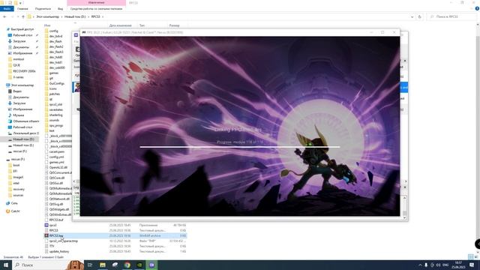Select the savestates folder
The height and width of the screenshot is (270, 480).
(x=56, y=109)
